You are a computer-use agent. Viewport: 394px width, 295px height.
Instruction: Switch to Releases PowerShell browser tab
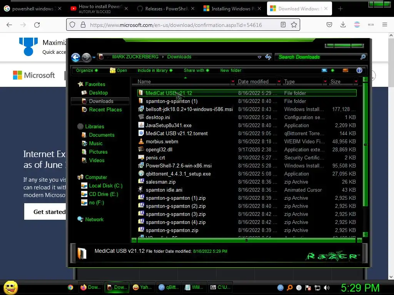pos(166,9)
